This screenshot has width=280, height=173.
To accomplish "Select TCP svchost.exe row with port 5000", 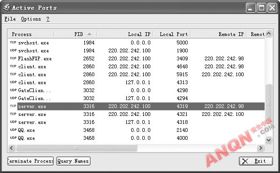I will 136,43.
